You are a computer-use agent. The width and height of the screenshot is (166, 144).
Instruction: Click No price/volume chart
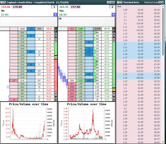(x=29, y=122)
